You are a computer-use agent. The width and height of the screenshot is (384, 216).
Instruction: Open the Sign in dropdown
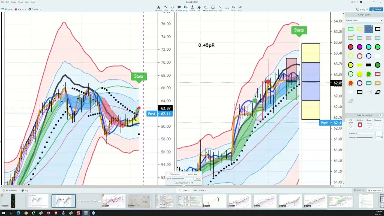354,2
